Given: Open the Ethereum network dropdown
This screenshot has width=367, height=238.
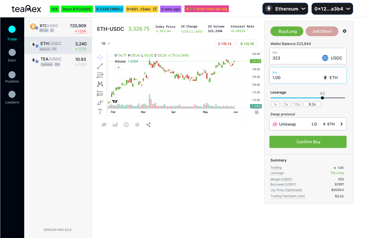Looking at the screenshot, I should [285, 9].
